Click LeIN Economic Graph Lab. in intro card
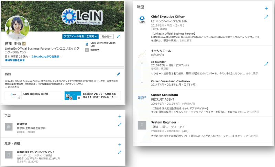The image size is (275, 167). coord(103,44)
